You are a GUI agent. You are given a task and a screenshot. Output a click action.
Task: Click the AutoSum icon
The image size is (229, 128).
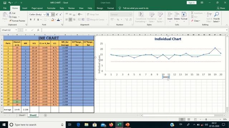197,13
